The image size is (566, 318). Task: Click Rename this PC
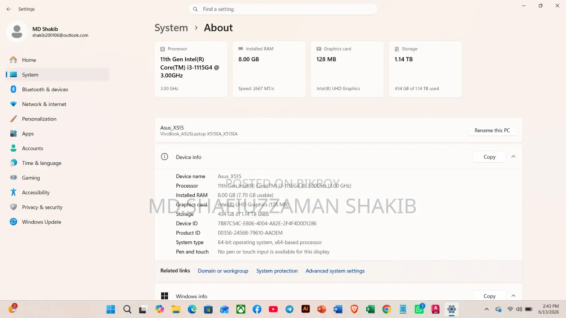(492, 130)
